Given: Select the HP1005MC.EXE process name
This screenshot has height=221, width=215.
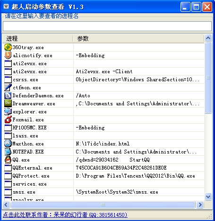Looking at the screenshot, I should click(x=30, y=127).
